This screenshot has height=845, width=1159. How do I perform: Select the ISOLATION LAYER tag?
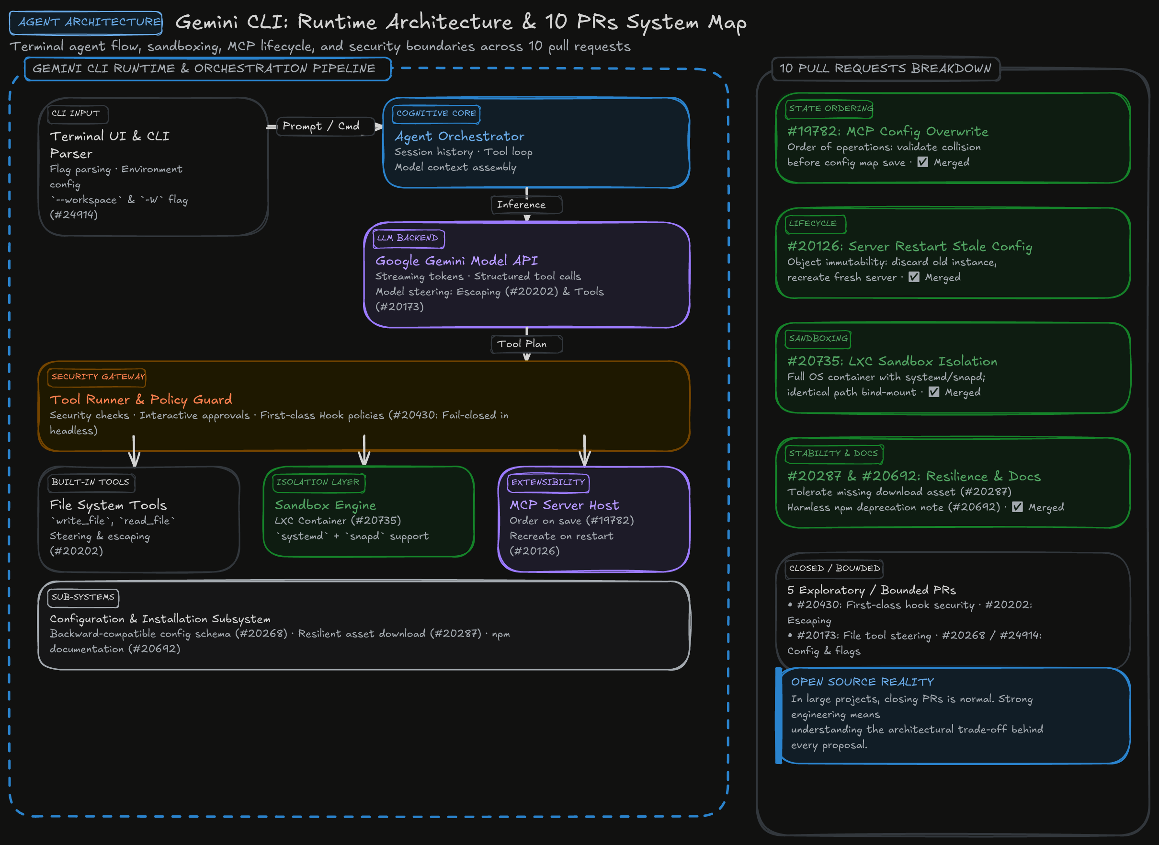click(319, 482)
